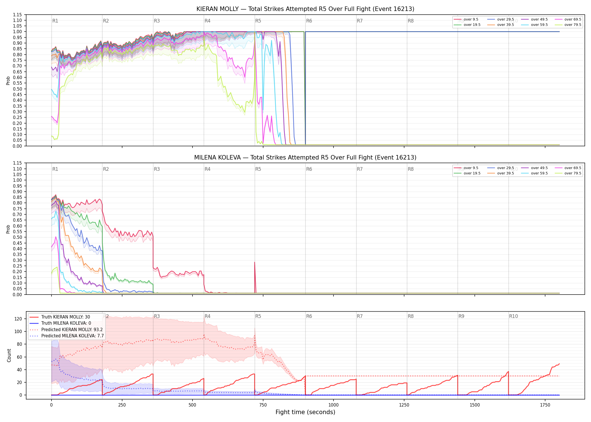
Task: Click the x-axis tick label 1500
Action: [475, 405]
